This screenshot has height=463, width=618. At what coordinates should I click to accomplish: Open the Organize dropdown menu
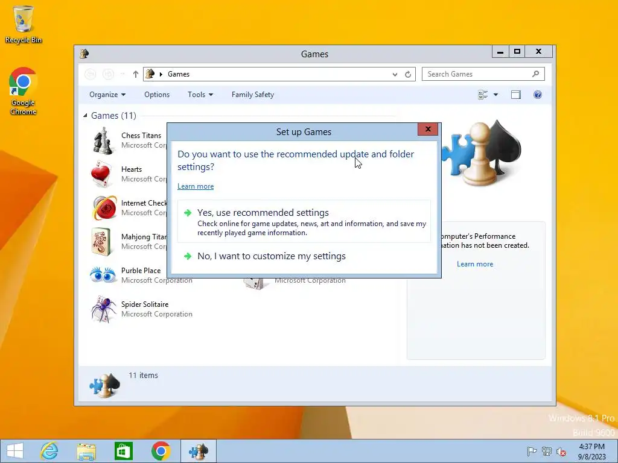point(107,95)
